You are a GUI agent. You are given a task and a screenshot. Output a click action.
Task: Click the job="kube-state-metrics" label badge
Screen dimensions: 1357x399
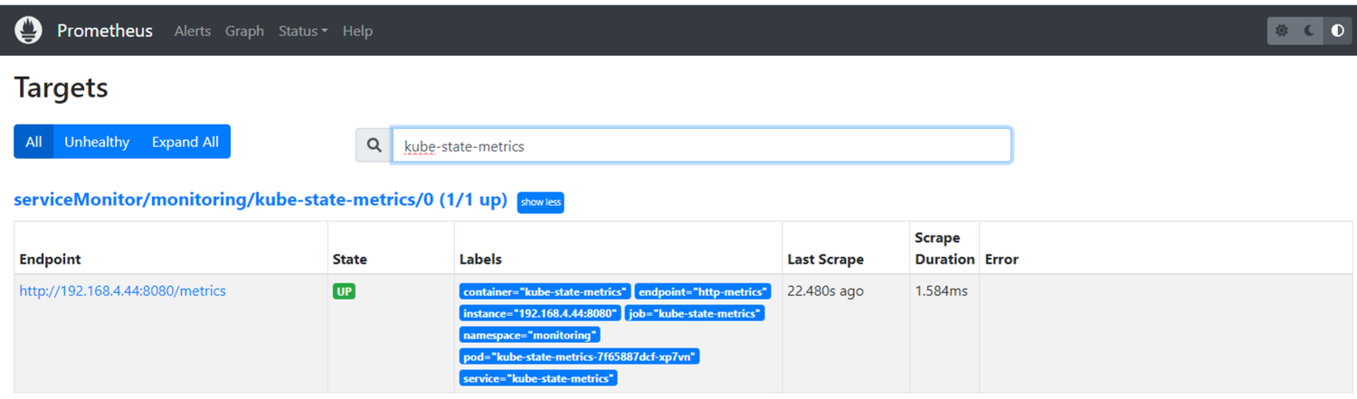(x=695, y=313)
